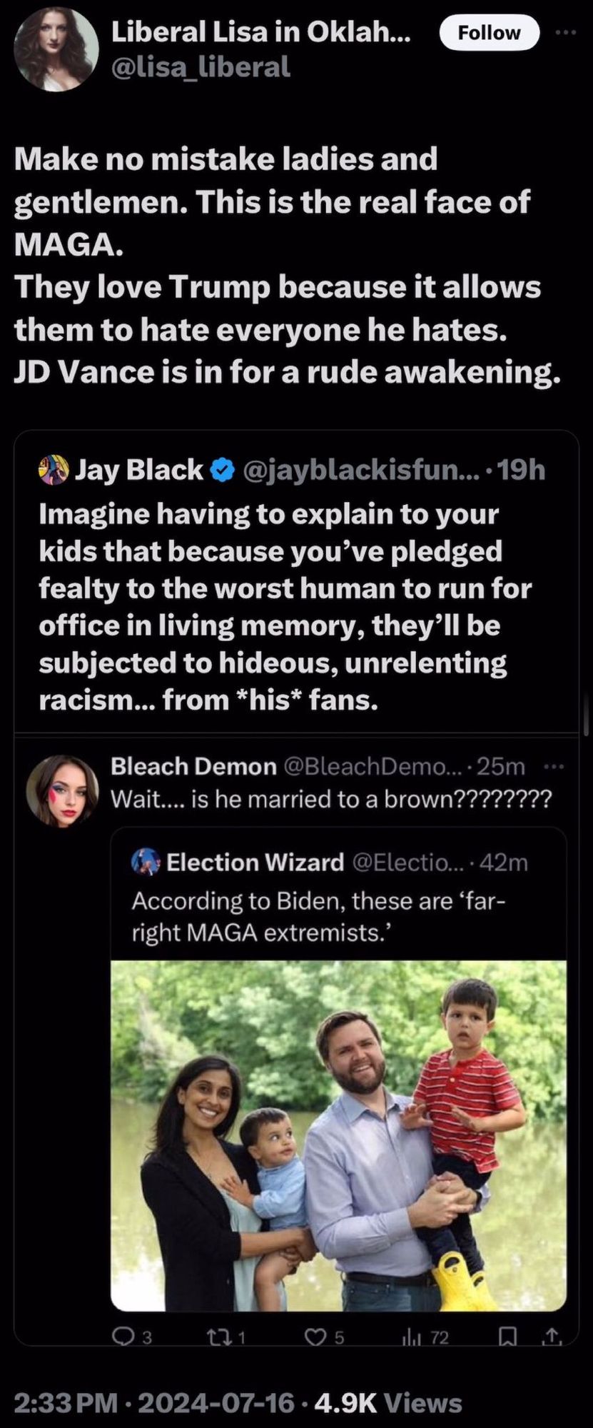The width and height of the screenshot is (593, 1428).
Task: Open the Election Wizard display name
Action: 255,863
